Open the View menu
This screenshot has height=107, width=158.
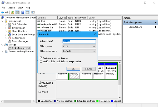pyautogui.click(x=20, y=8)
